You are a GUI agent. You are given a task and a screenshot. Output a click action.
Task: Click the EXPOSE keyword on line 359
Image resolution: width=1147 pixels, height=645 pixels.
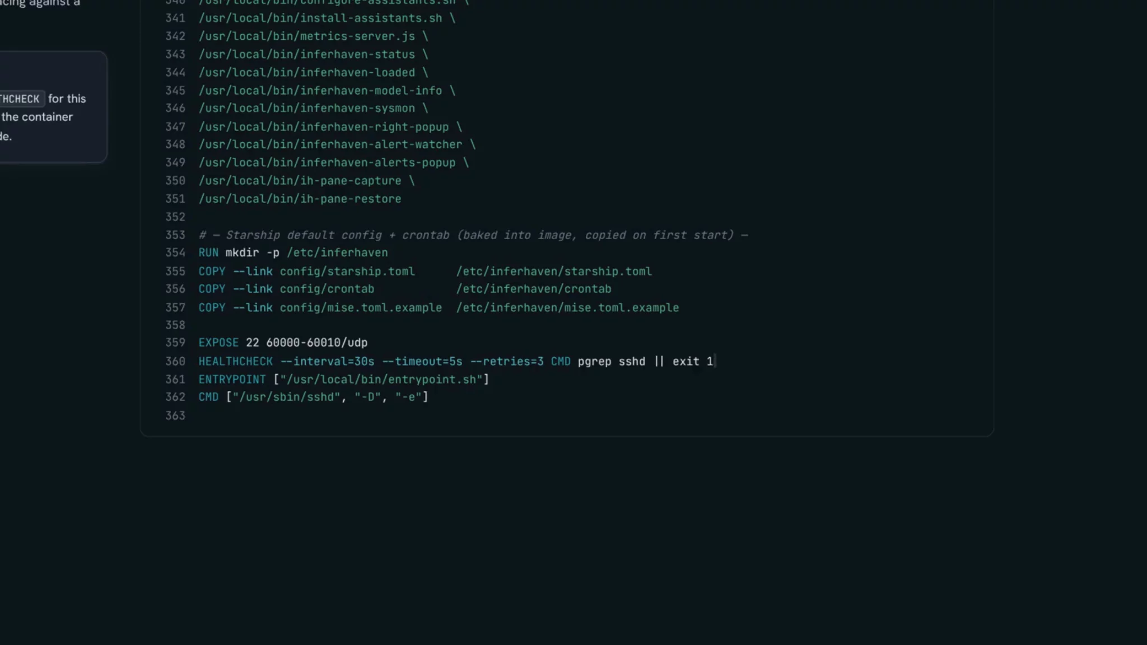click(218, 343)
